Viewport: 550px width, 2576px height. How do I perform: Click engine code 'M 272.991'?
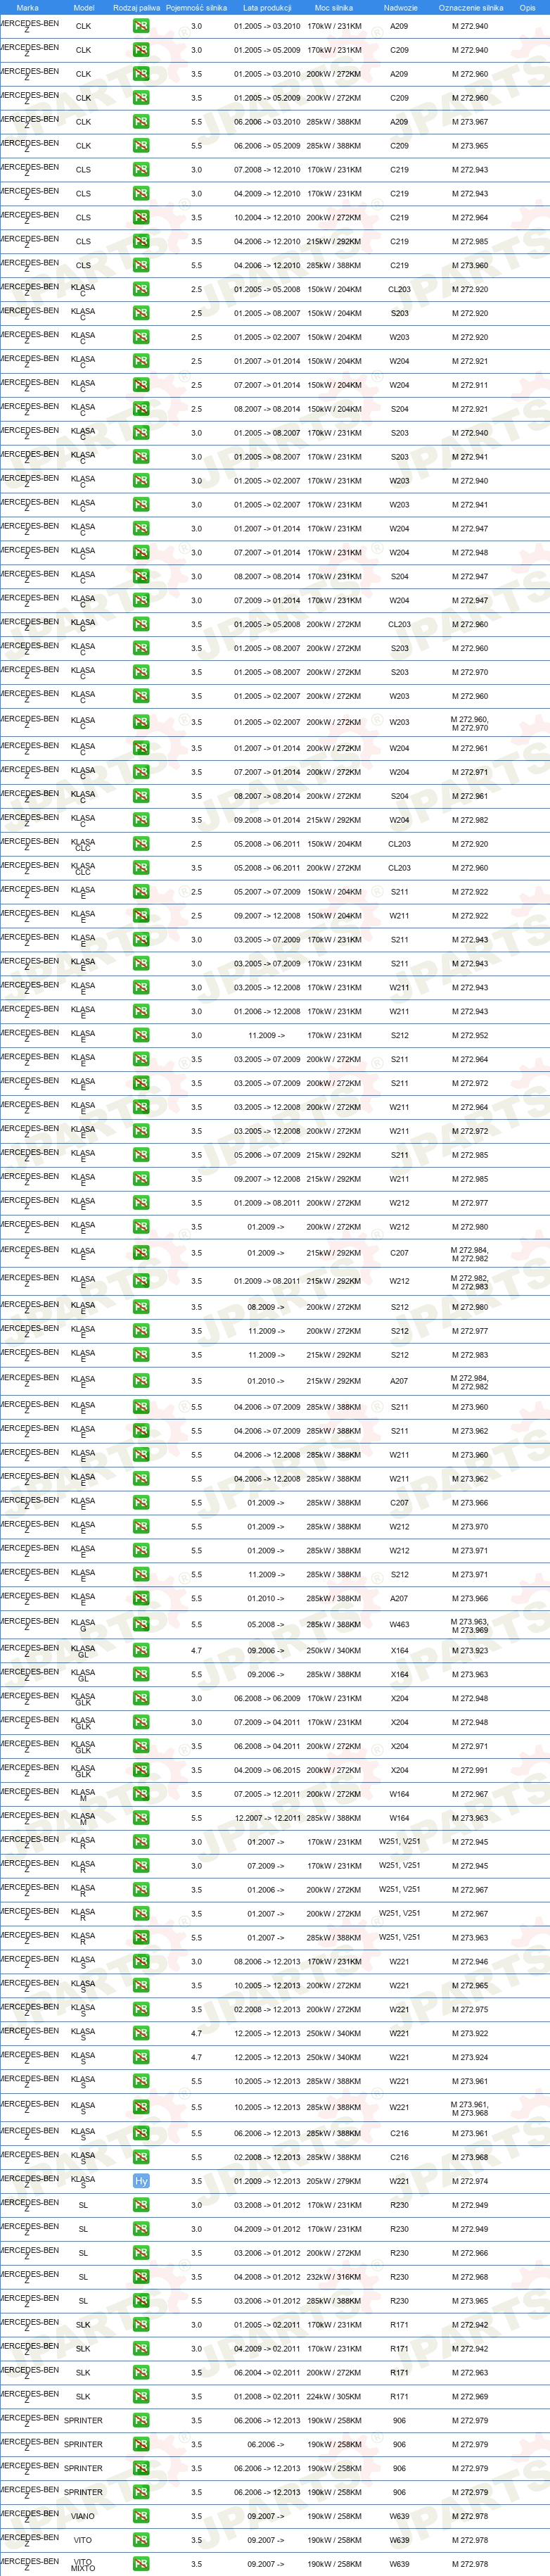coord(470,1771)
